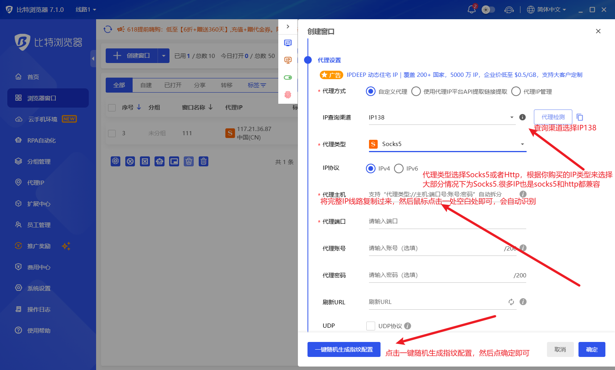Open the 简体中文 language dropdown
The height and width of the screenshot is (370, 615).
point(547,10)
